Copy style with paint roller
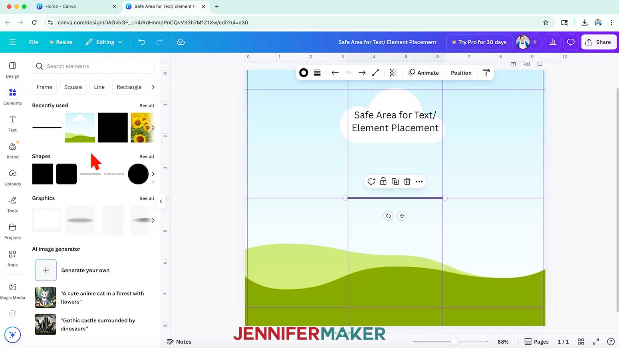Image resolution: width=619 pixels, height=348 pixels. (486, 73)
